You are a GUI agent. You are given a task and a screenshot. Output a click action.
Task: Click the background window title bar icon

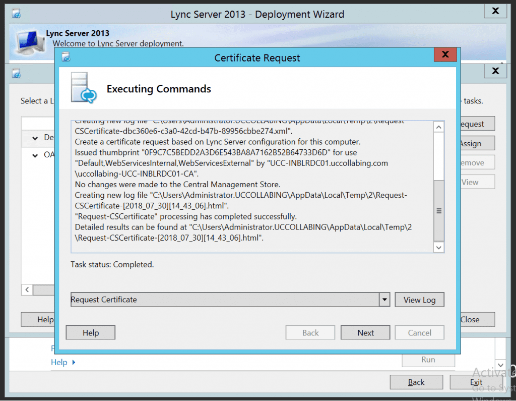(x=16, y=74)
